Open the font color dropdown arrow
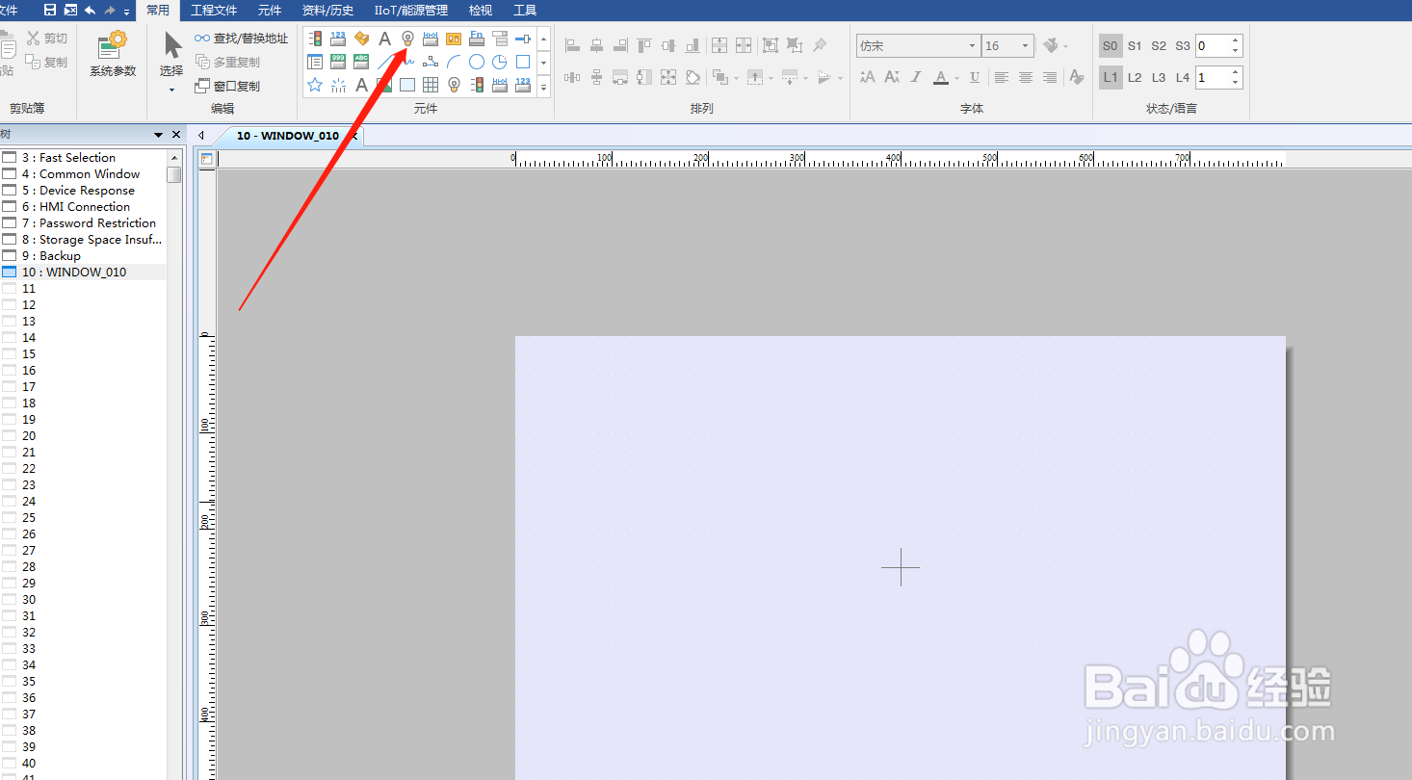Viewport: 1412px width, 780px height. coord(956,78)
